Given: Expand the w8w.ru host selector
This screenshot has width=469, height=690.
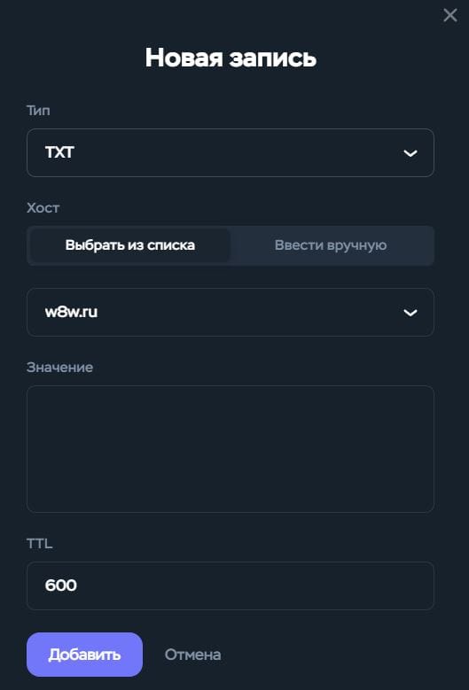Looking at the screenshot, I should coord(231,313).
